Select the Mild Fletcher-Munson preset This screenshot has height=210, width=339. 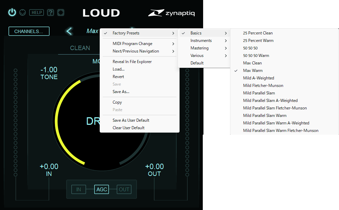pos(284,86)
